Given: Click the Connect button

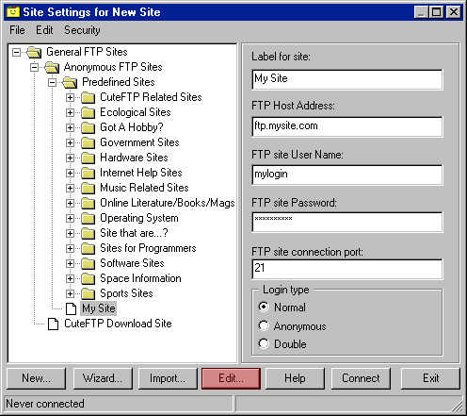Looking at the screenshot, I should [361, 378].
